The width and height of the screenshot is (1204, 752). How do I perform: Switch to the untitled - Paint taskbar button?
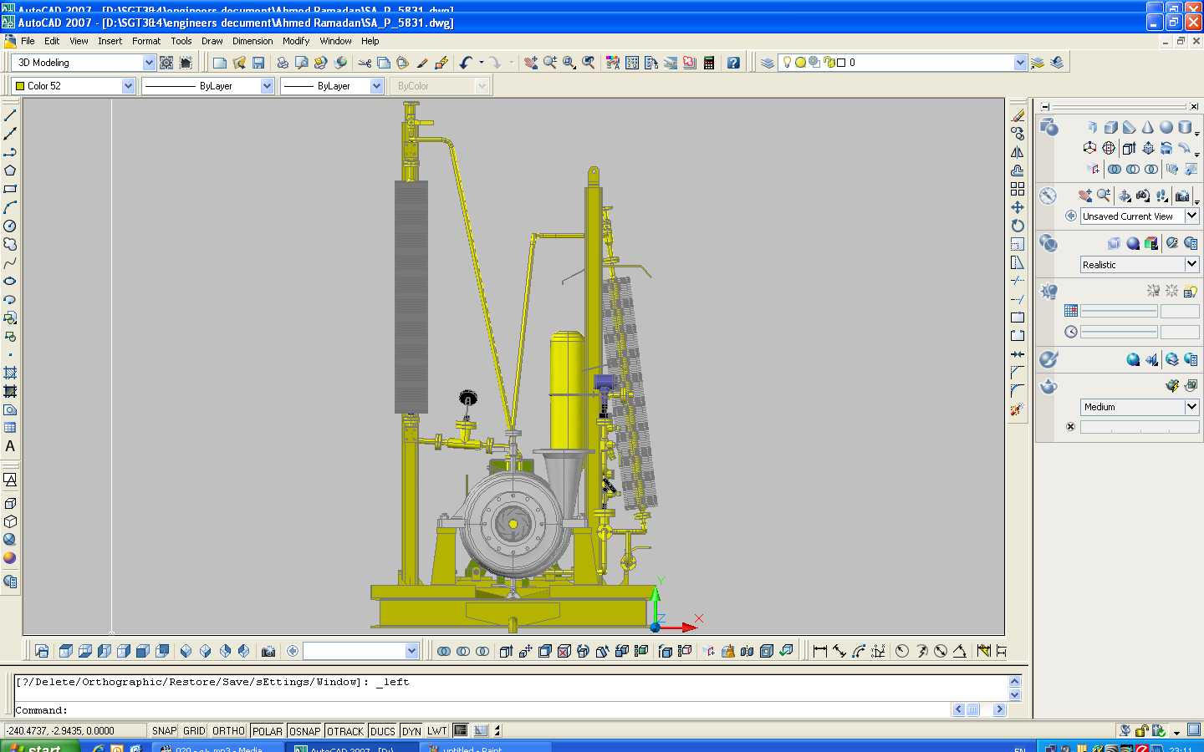point(485,747)
